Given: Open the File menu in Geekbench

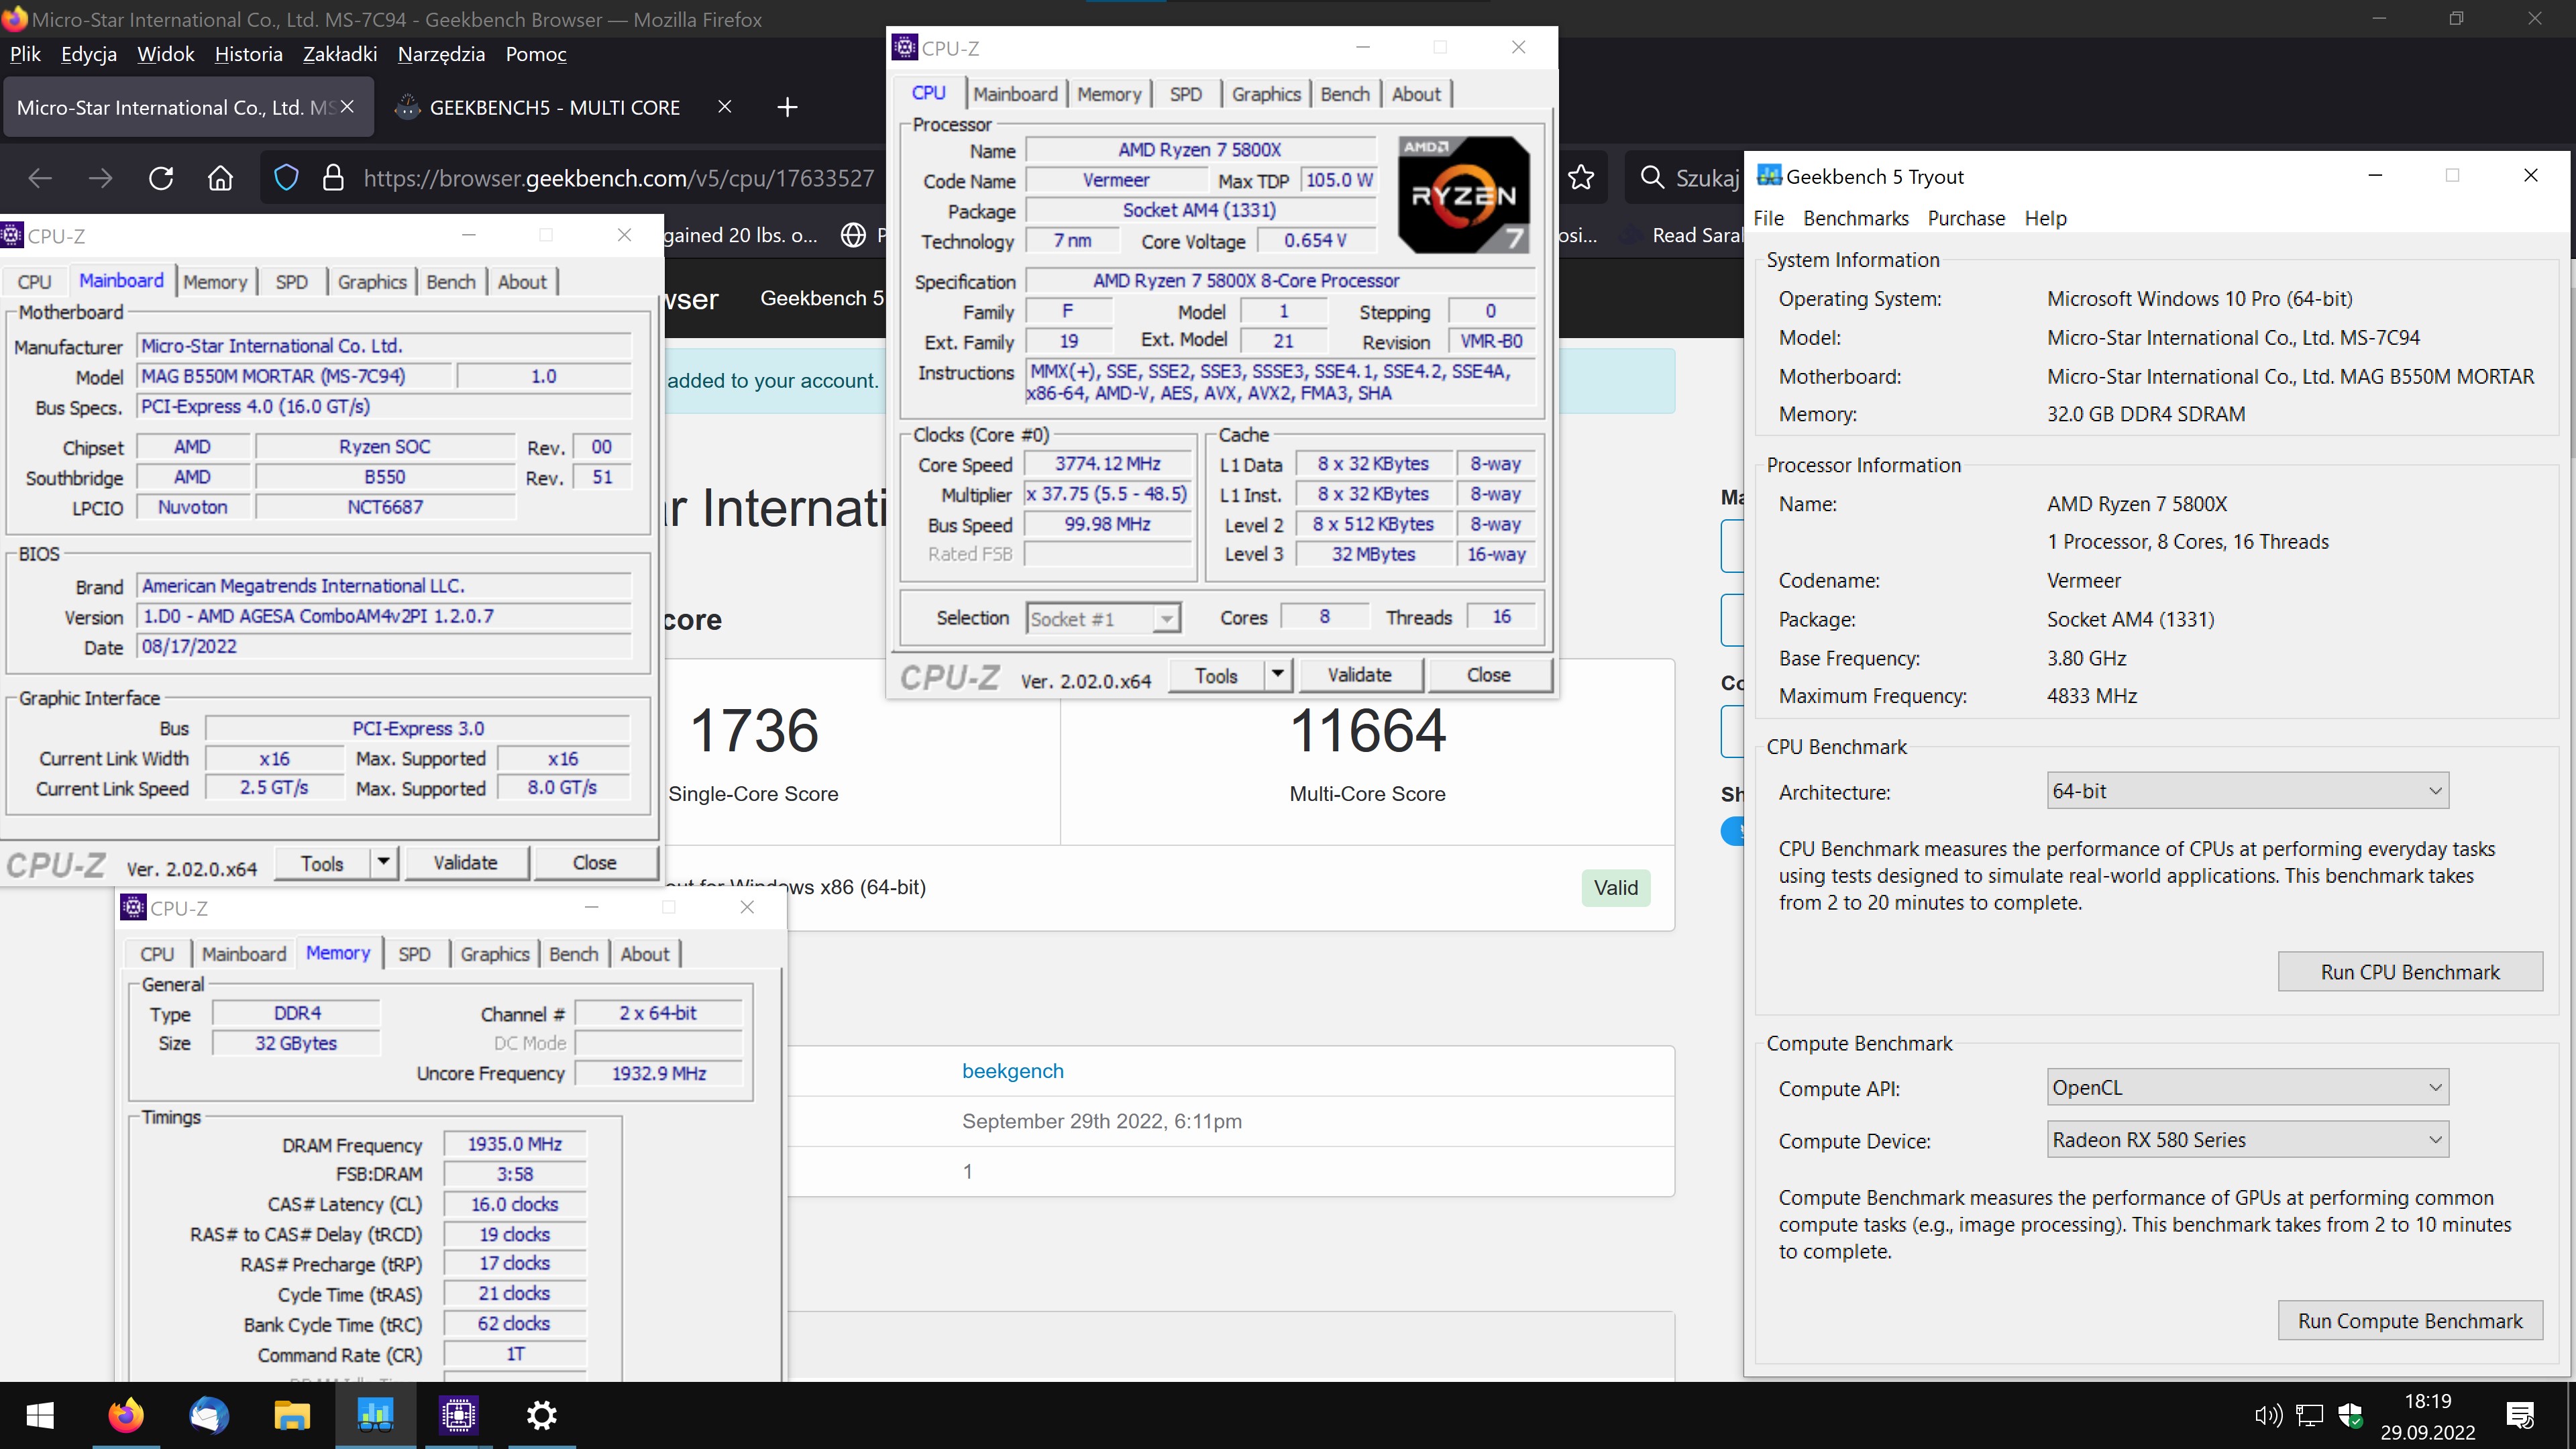Looking at the screenshot, I should 1768,218.
